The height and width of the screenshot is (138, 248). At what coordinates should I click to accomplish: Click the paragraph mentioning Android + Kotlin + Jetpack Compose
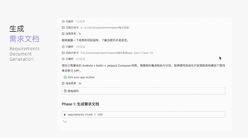143,68
